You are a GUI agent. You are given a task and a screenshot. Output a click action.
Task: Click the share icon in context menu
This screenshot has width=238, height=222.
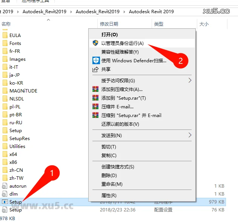[x=95, y=69]
